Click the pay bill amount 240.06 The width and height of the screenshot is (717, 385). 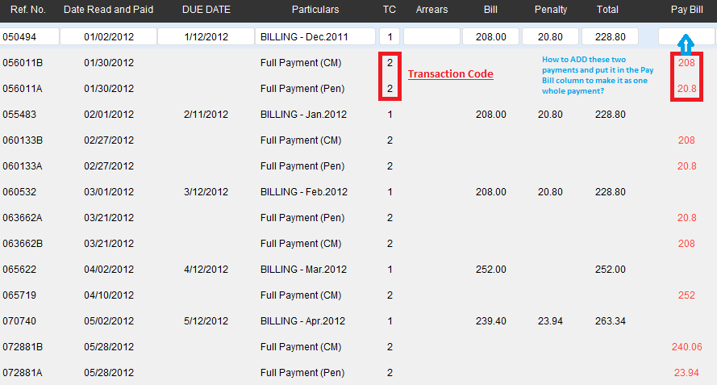point(686,347)
